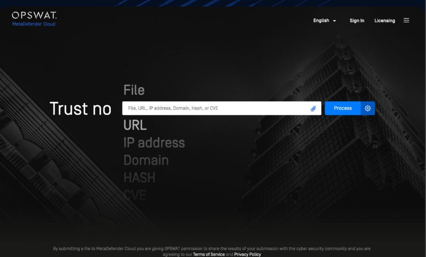Go to the Licensing page
Image resolution: width=426 pixels, height=257 pixels.
385,21
